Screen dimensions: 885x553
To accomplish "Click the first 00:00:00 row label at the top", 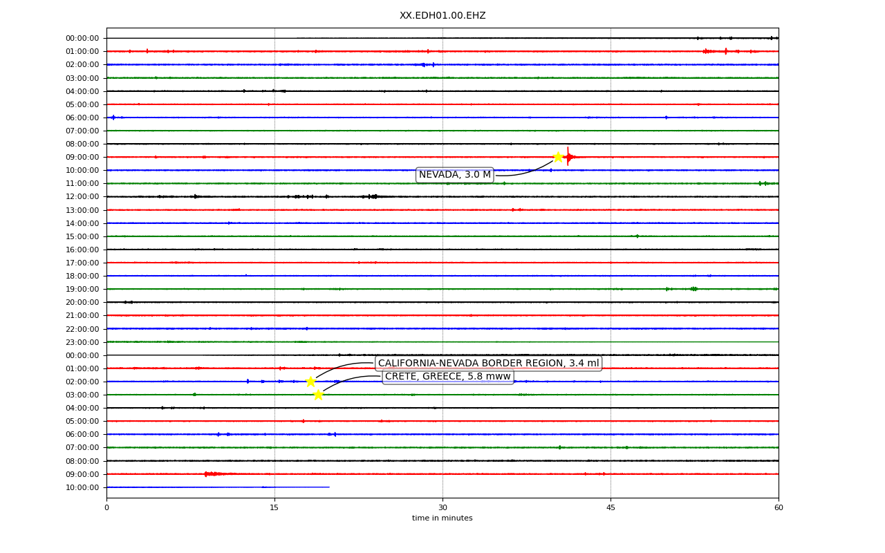I will 82,38.
